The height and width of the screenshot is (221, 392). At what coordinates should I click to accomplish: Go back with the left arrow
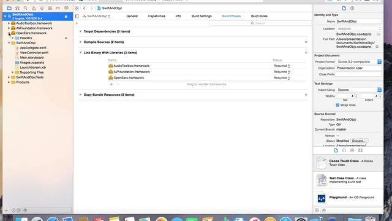pyautogui.click(x=85, y=8)
